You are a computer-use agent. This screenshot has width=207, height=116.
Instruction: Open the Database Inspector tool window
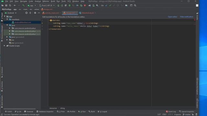click(45, 111)
